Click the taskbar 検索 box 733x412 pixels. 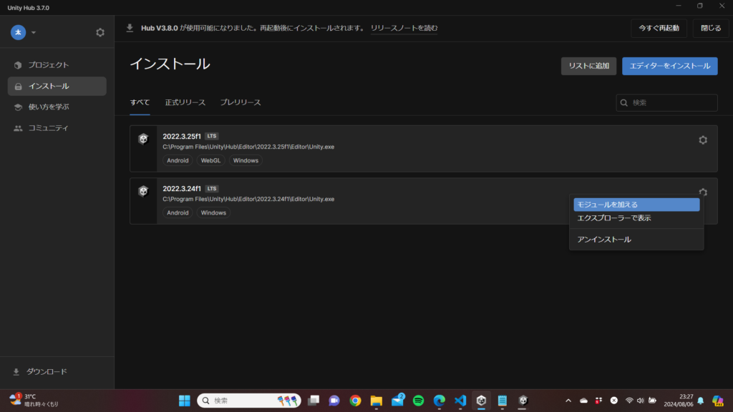[x=248, y=401]
